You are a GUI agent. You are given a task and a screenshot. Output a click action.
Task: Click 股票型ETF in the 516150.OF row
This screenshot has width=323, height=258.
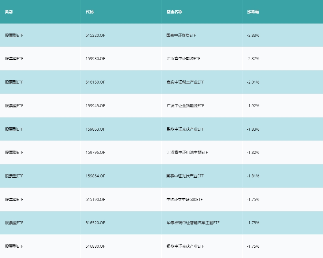(14, 82)
